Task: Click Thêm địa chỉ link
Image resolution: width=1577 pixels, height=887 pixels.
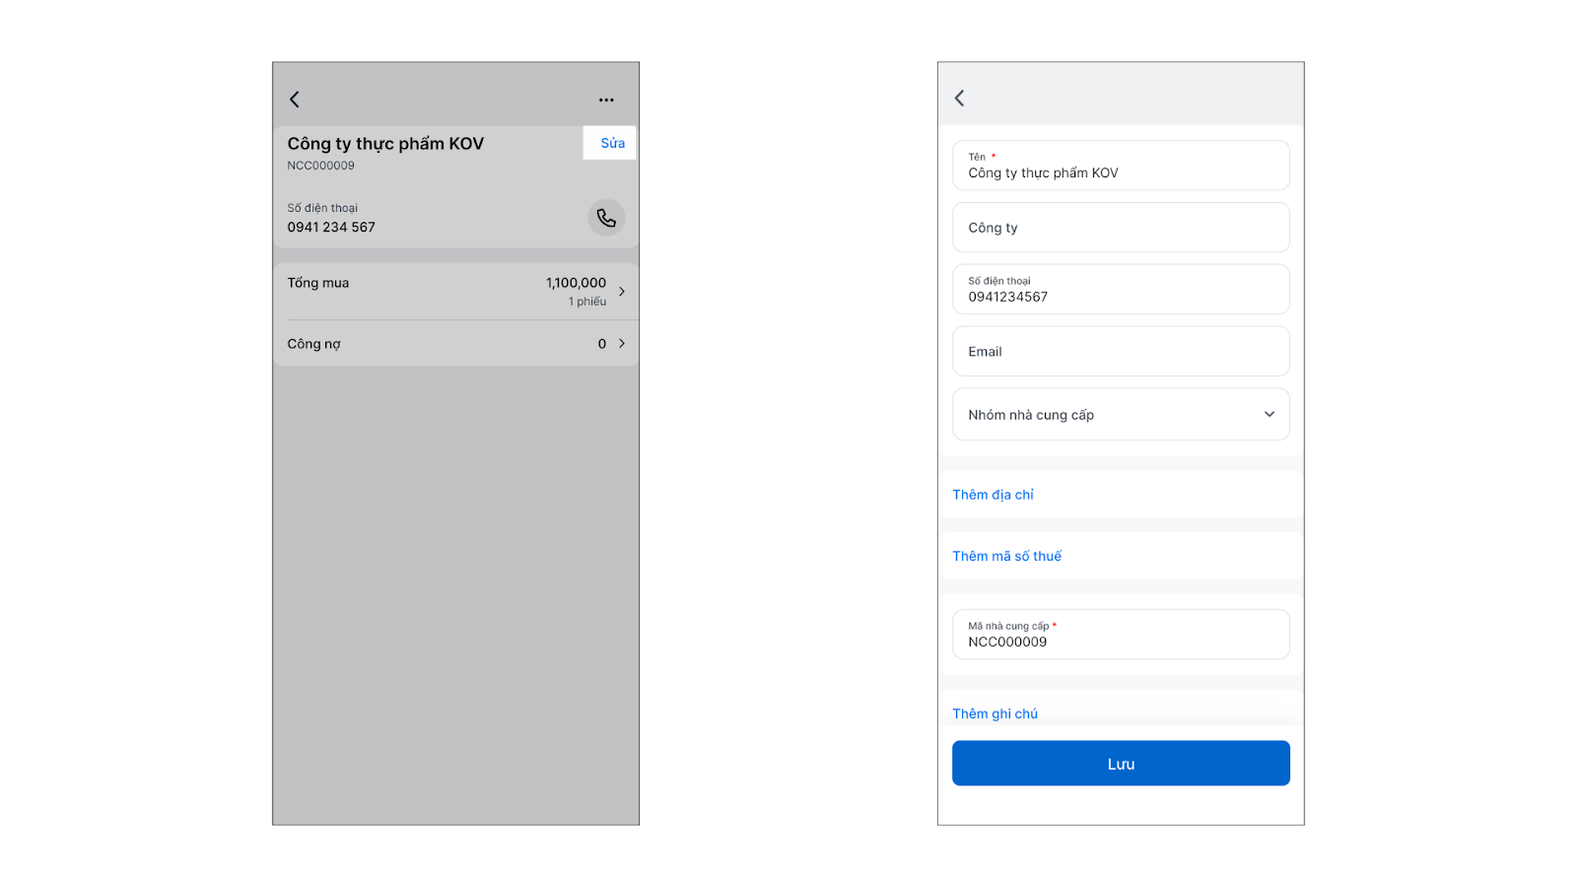Action: (x=993, y=495)
